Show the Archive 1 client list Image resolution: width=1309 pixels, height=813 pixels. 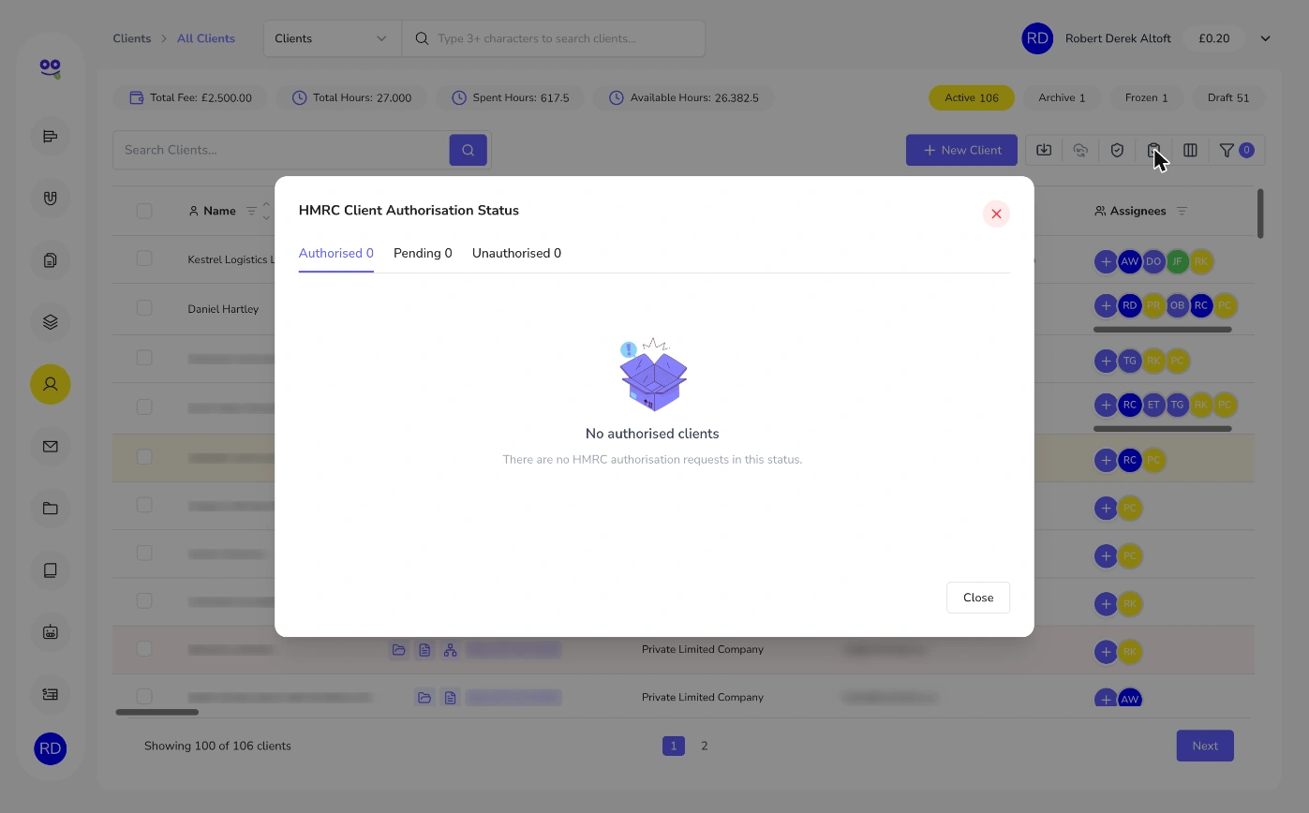click(x=1062, y=97)
